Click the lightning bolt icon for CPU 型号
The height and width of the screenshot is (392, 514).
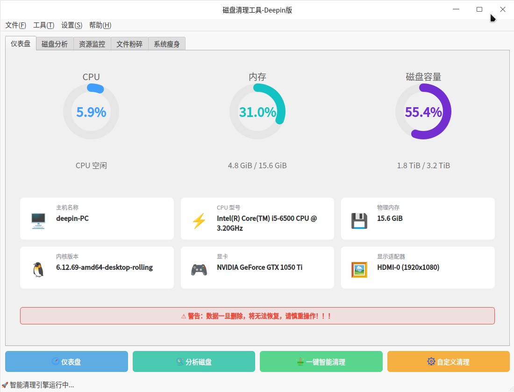199,220
